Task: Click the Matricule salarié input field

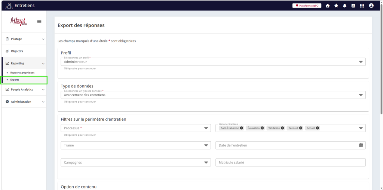Action: coord(290,163)
